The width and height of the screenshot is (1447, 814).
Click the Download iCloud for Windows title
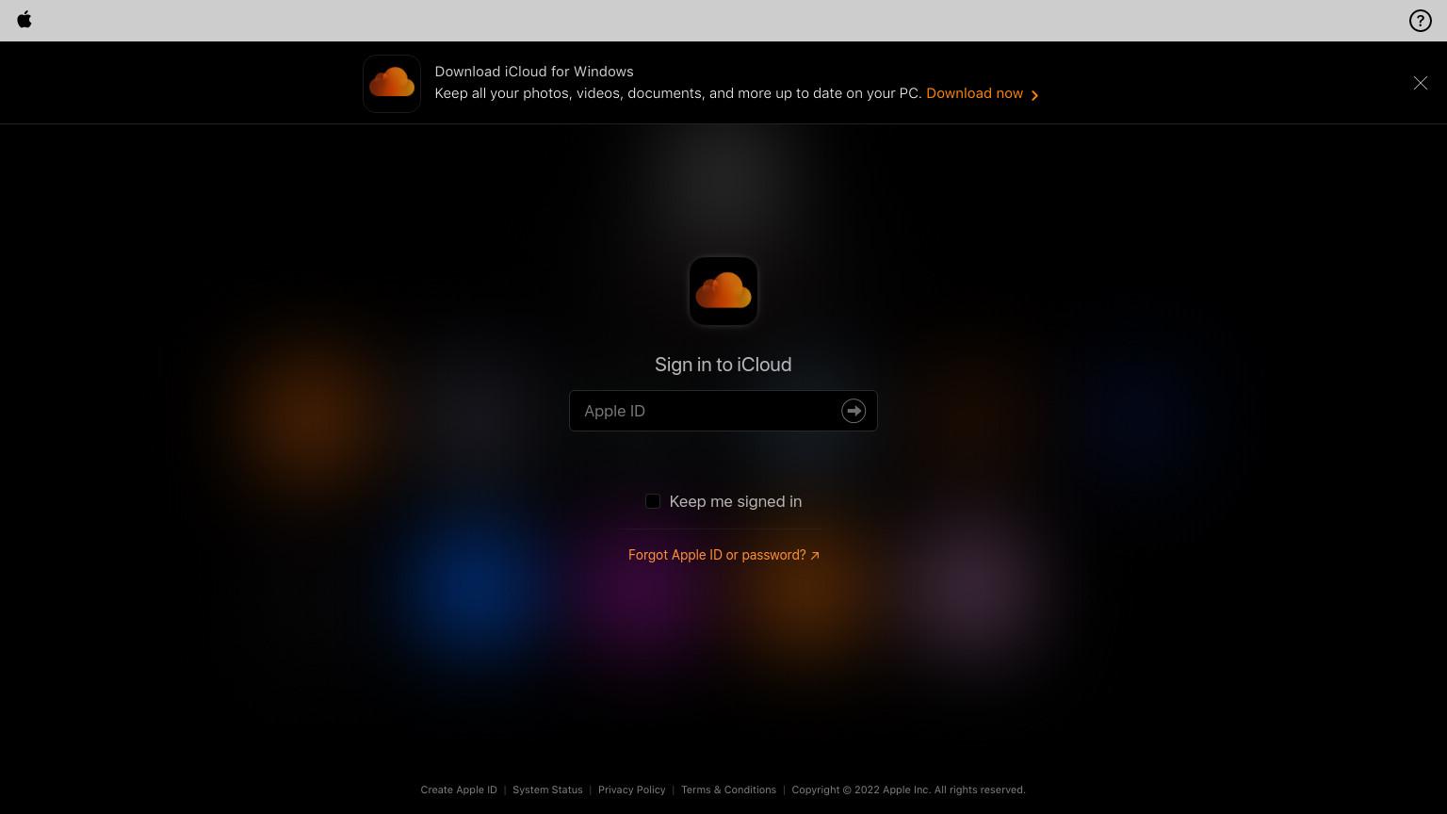click(x=534, y=72)
